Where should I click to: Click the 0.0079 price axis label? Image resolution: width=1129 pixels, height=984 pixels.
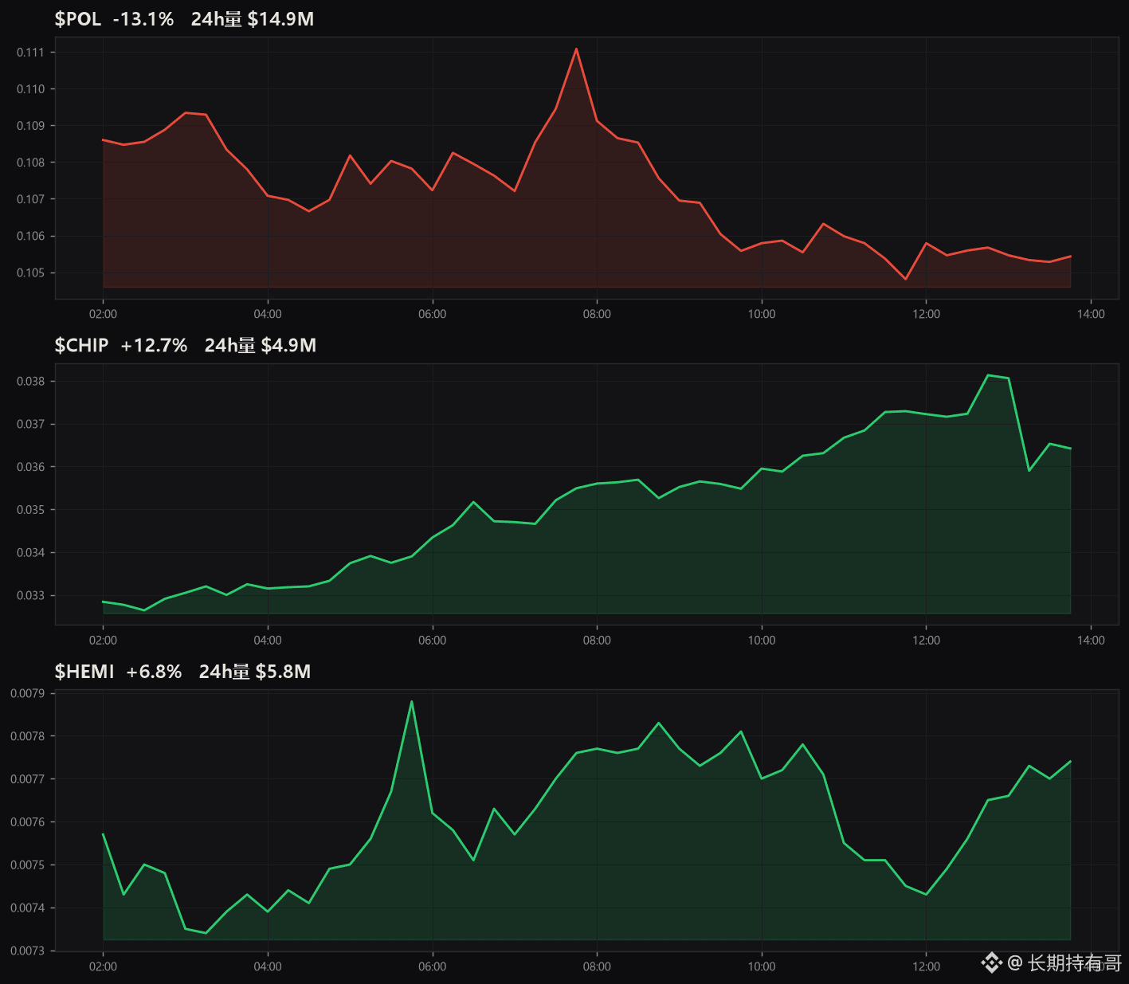(x=27, y=693)
